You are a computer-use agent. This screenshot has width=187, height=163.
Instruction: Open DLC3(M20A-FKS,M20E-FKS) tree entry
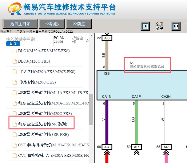(44, 51)
